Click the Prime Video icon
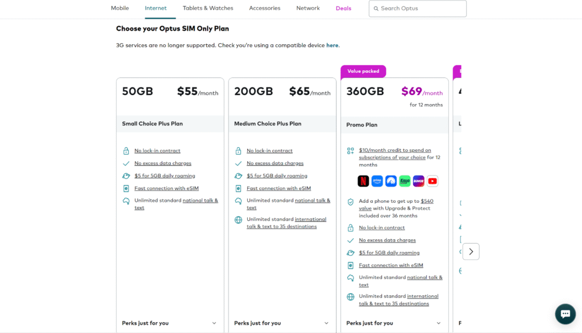Image resolution: width=582 pixels, height=333 pixels. 377,181
